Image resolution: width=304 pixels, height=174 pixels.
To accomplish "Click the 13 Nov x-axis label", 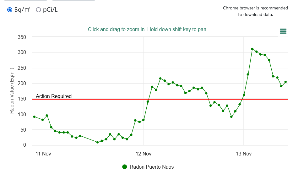I will point(244,154).
